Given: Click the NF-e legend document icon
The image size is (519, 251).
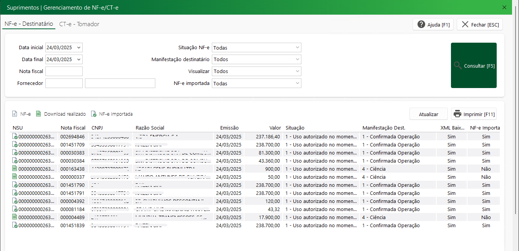Looking at the screenshot, I should 15,114.
